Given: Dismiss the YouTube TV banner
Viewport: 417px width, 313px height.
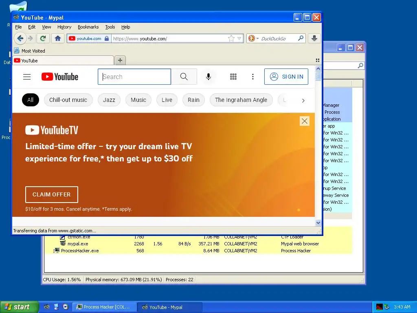Looking at the screenshot, I should tap(305, 121).
